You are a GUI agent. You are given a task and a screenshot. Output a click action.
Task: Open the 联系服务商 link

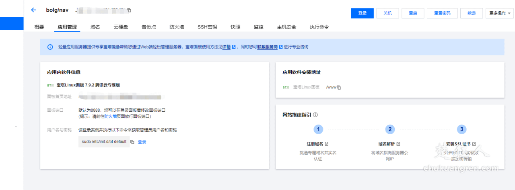(267, 47)
